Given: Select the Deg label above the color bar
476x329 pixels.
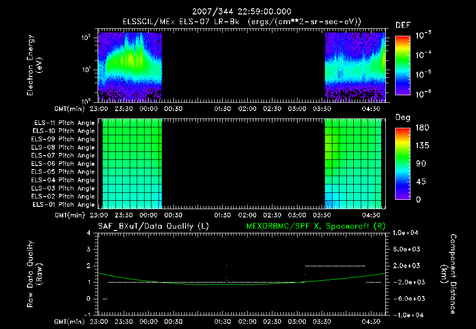Looking at the screenshot, I should tap(403, 118).
